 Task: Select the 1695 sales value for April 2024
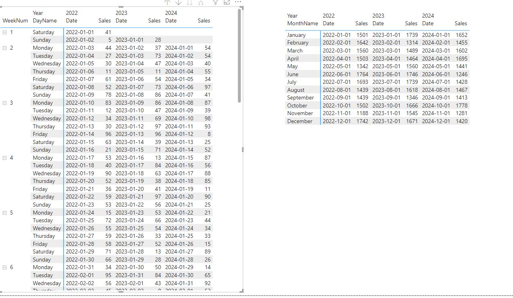pyautogui.click(x=462, y=59)
